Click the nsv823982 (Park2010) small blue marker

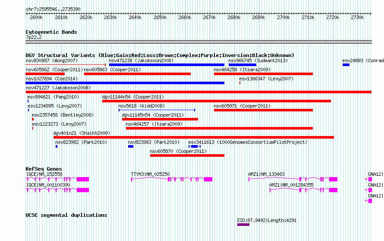(x=57, y=146)
